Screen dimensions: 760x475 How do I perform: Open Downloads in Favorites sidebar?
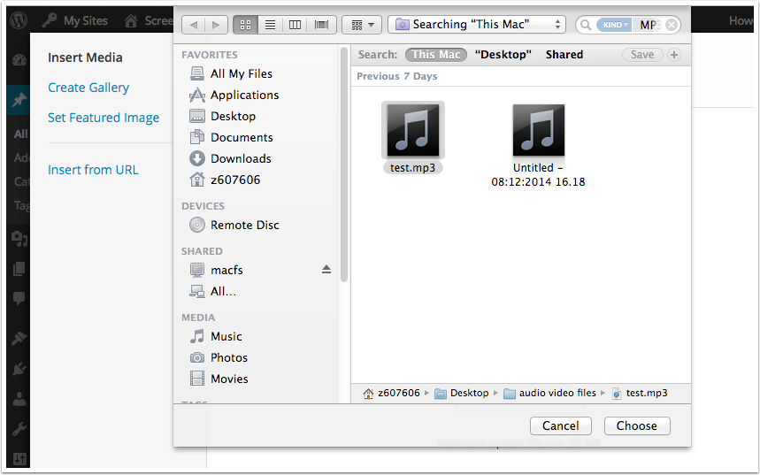240,158
